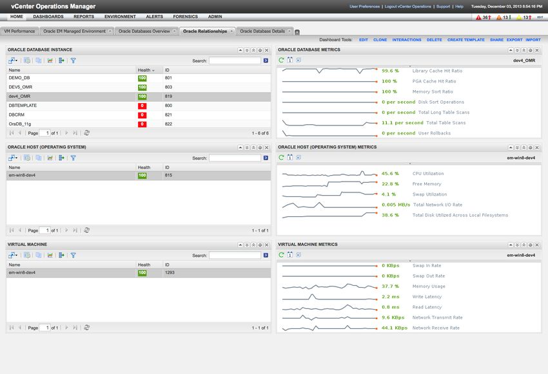The width and height of the screenshot is (548, 374).
Task: Click EDIT dashboard tool link
Action: (364, 40)
